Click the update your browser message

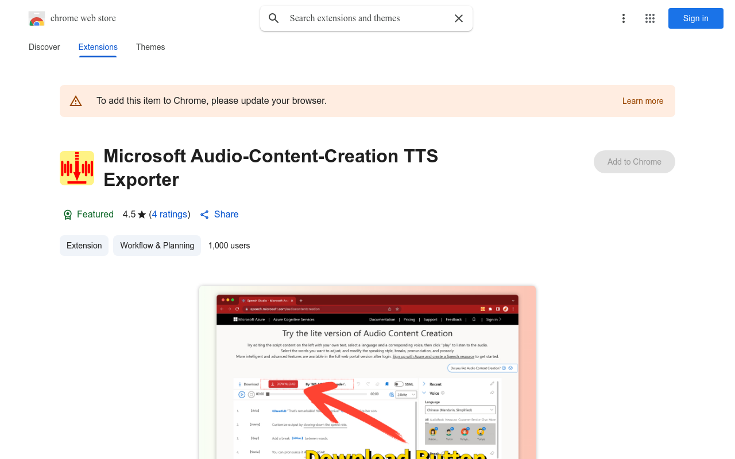tap(211, 101)
